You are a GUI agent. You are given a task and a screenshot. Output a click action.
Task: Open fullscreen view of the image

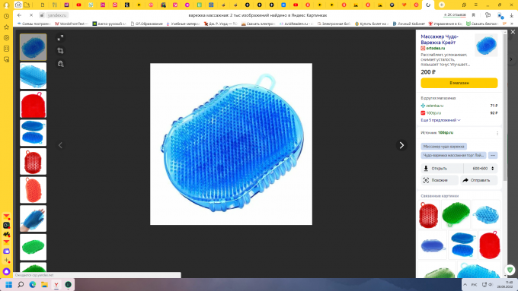point(60,38)
